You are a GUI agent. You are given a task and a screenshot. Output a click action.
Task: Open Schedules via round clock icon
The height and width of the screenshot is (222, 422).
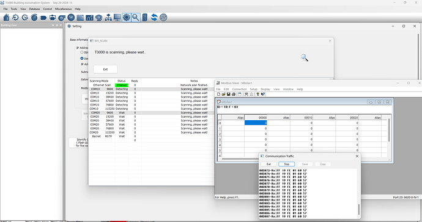pyautogui.click(x=71, y=18)
